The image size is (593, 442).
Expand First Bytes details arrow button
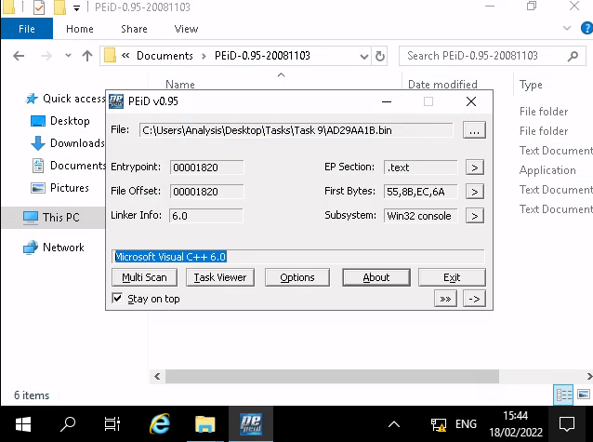click(474, 192)
